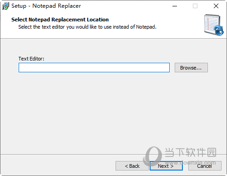Click the disabled maximize button
The width and height of the screenshot is (227, 176).
(x=195, y=6)
